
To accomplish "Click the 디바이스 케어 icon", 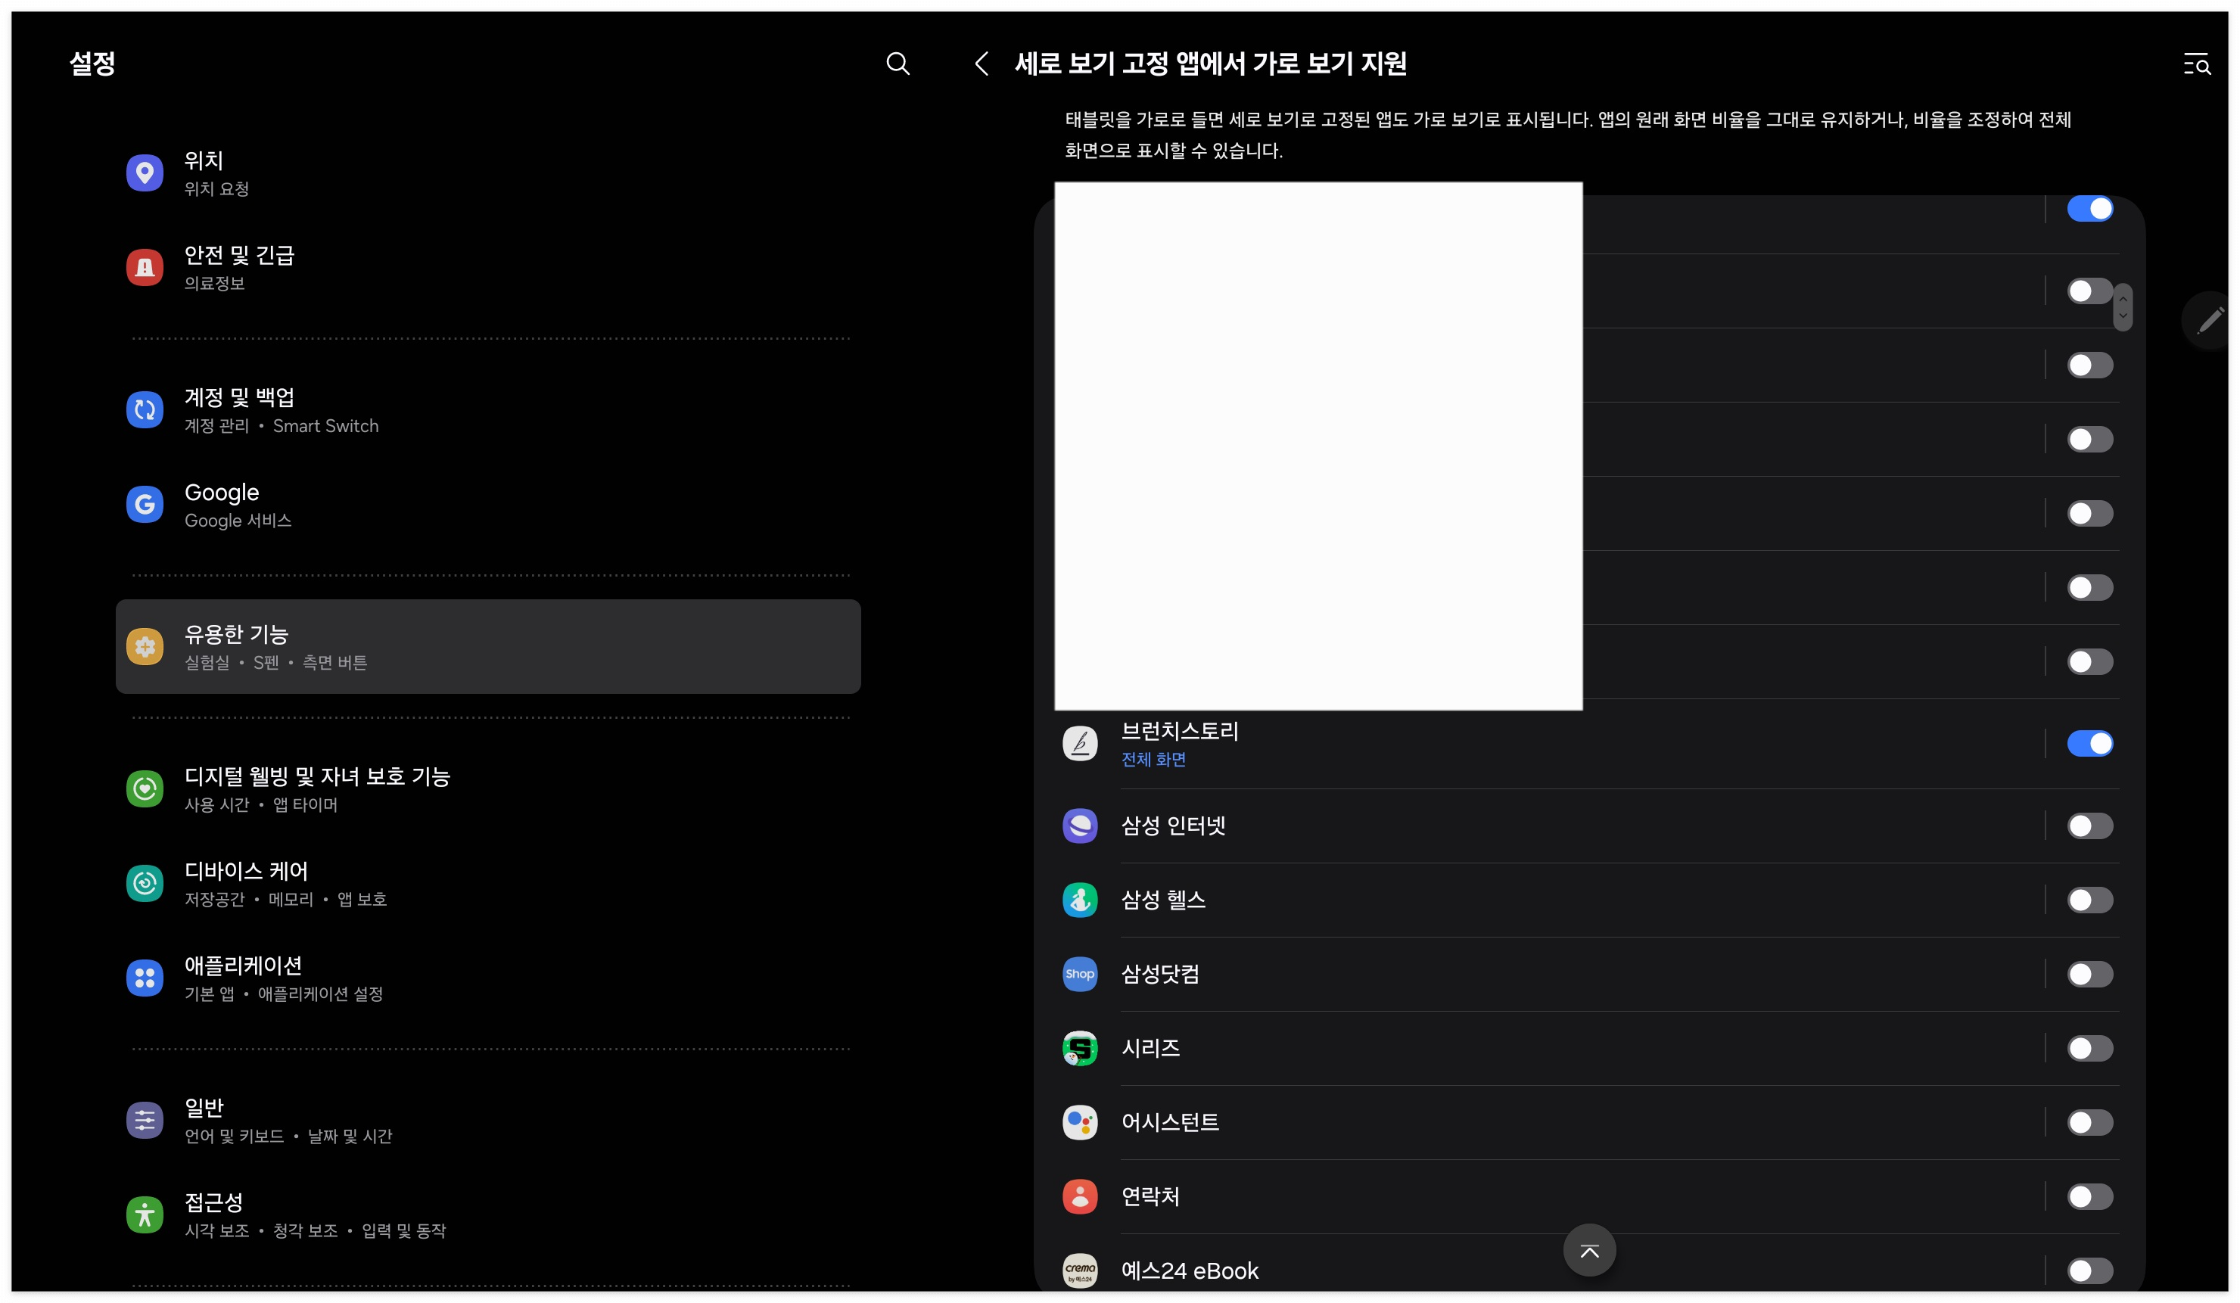I will pyautogui.click(x=144, y=882).
